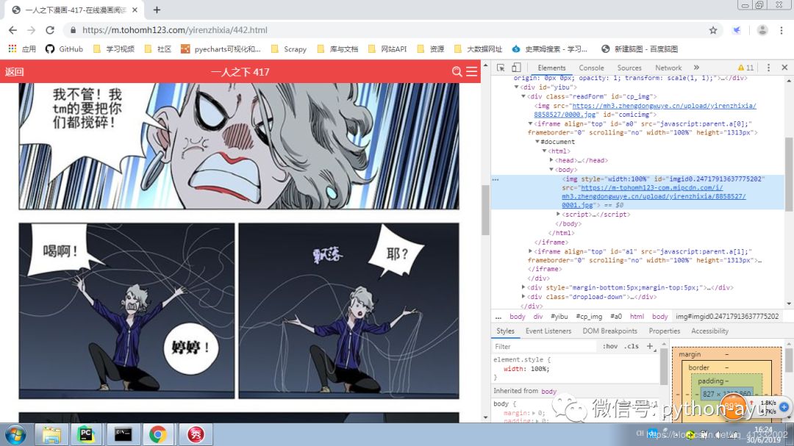Open File Explorer from taskbar
The height and width of the screenshot is (446, 794).
pos(51,435)
